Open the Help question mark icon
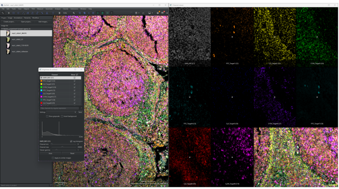This screenshot has width=339, height=189. [158, 13]
